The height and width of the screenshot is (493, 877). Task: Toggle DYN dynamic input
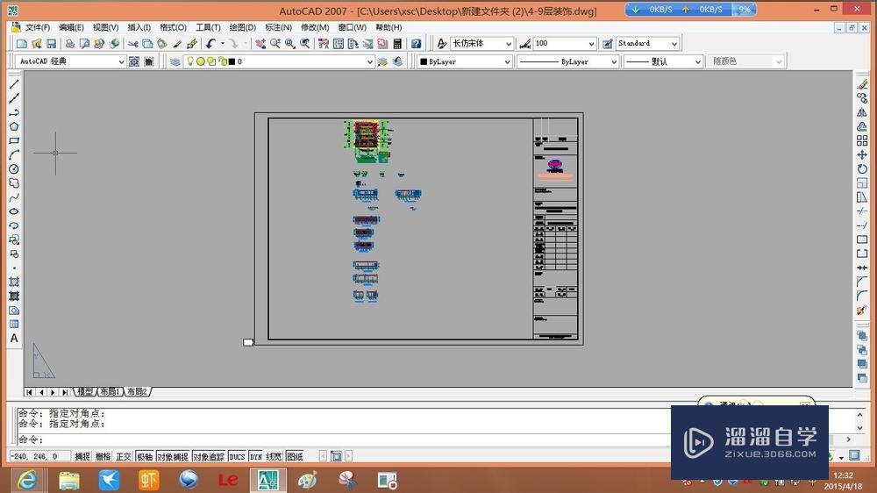tap(255, 457)
